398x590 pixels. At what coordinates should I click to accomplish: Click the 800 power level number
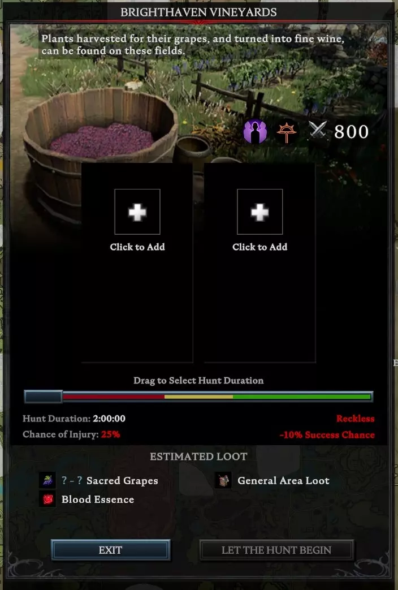tap(351, 131)
